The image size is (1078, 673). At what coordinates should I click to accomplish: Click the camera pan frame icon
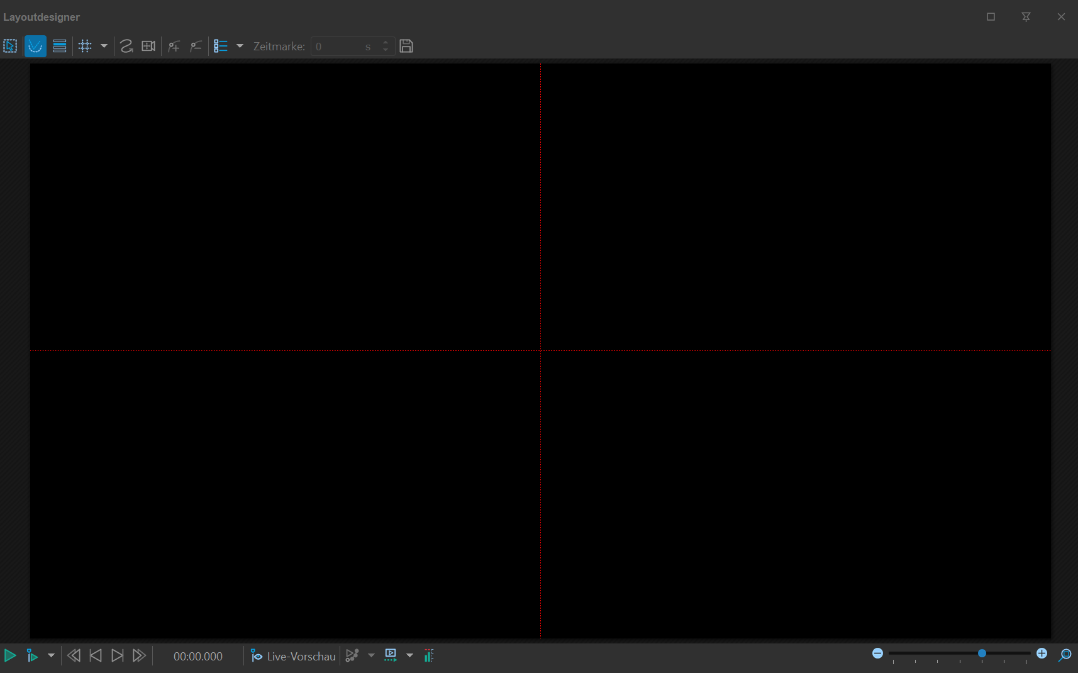[x=148, y=46]
